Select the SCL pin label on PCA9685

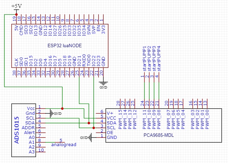(111, 128)
